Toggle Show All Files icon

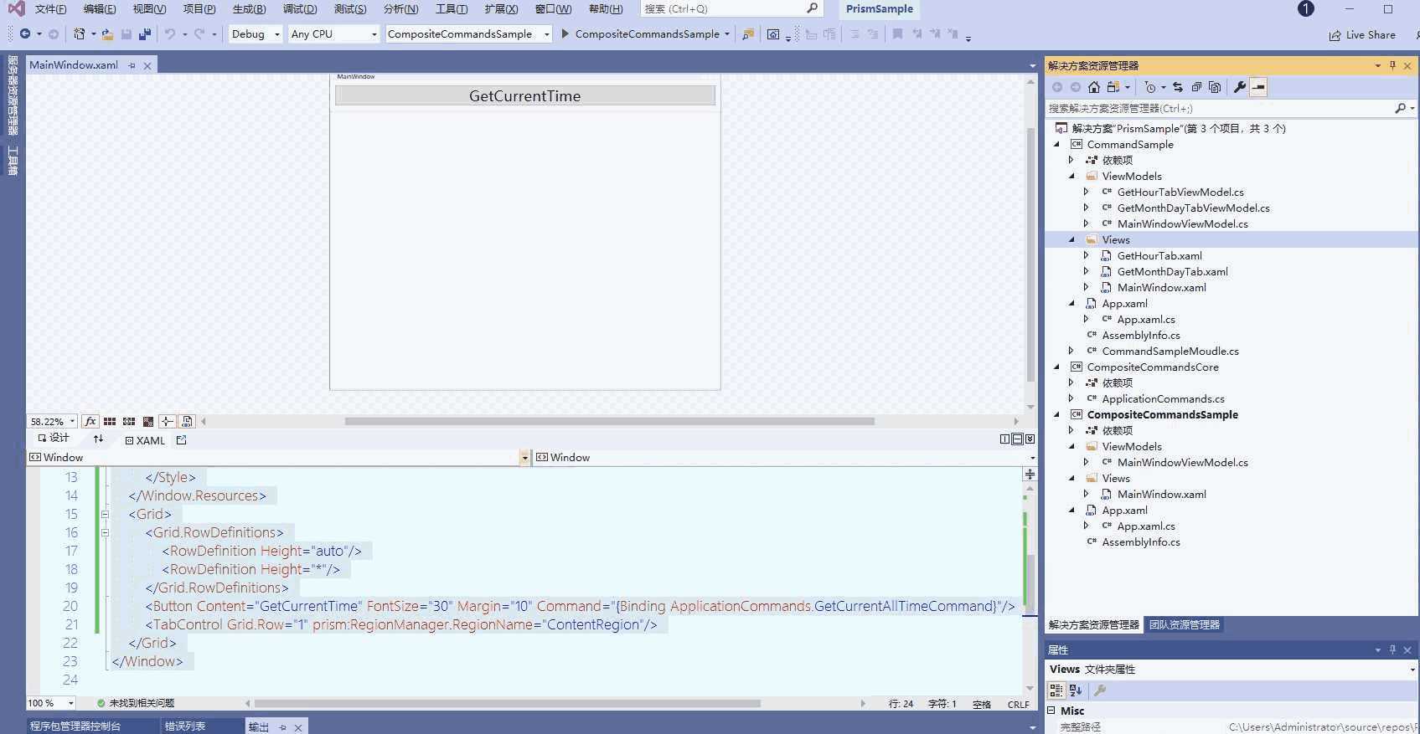pos(1215,87)
